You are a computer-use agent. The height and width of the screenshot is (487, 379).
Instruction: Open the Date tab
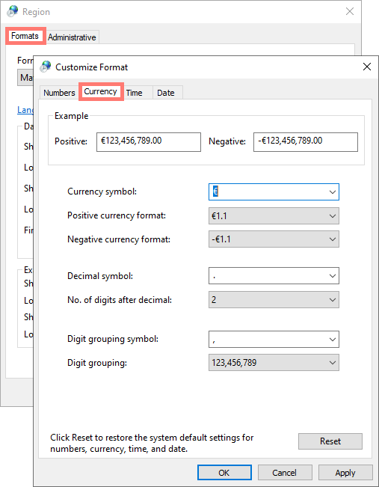click(166, 93)
